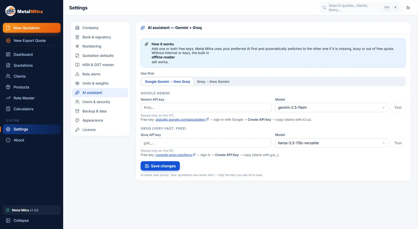Open Products via its box icon
The height and width of the screenshot is (229, 418).
(x=8, y=87)
